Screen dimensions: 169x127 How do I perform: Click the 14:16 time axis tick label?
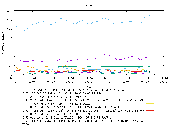tap(164, 78)
